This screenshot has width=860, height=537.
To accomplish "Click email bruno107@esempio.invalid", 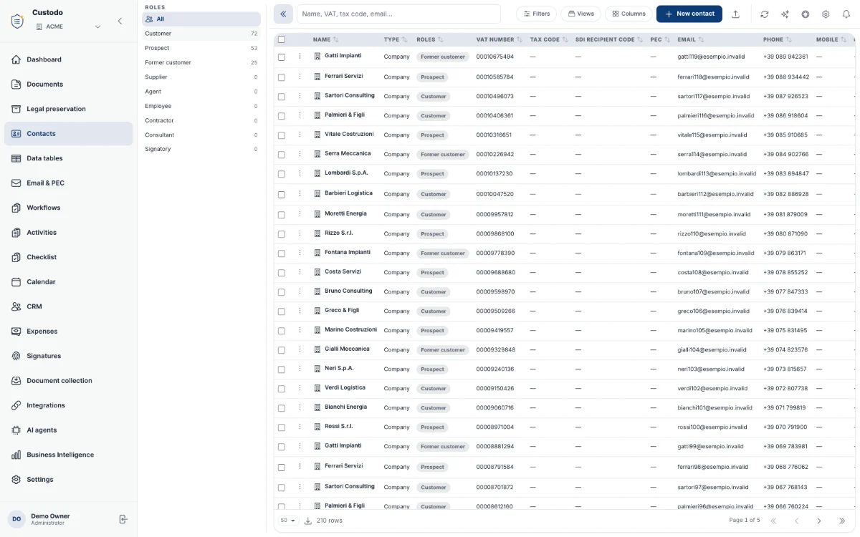I will [712, 292].
